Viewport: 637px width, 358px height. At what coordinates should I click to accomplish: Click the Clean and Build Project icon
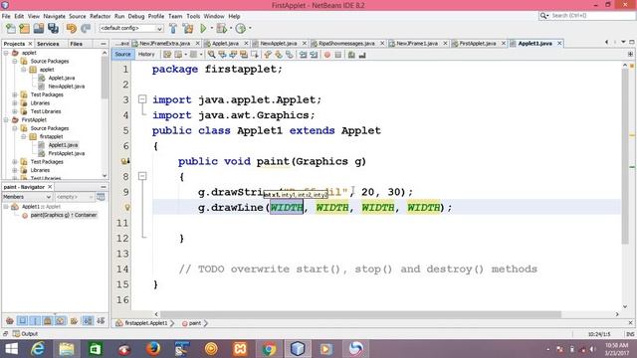coord(188,29)
